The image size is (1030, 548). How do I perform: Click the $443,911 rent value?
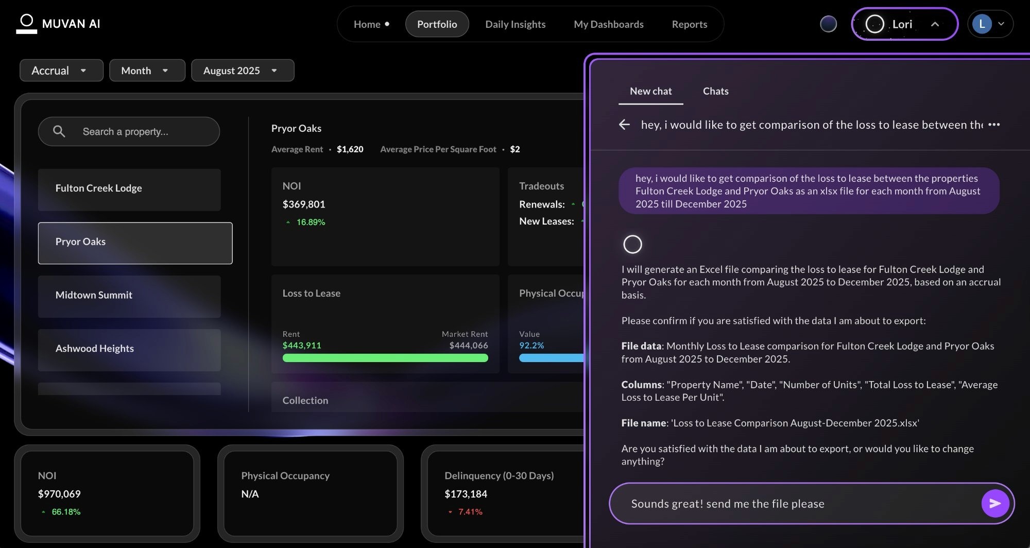point(302,345)
